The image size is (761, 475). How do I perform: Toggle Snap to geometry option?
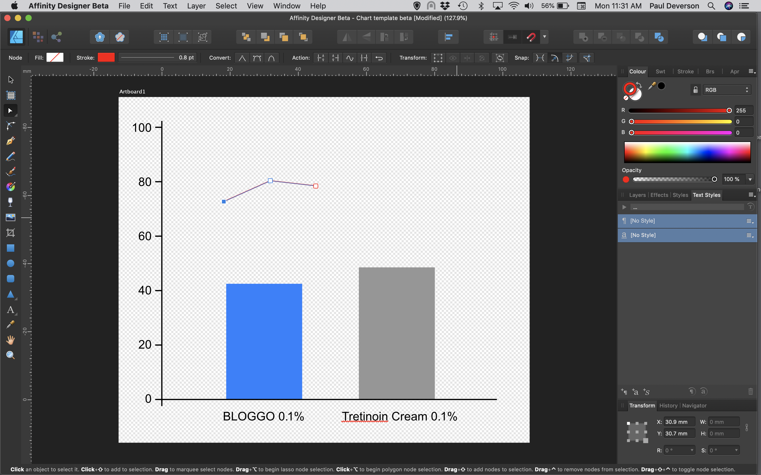click(x=555, y=58)
